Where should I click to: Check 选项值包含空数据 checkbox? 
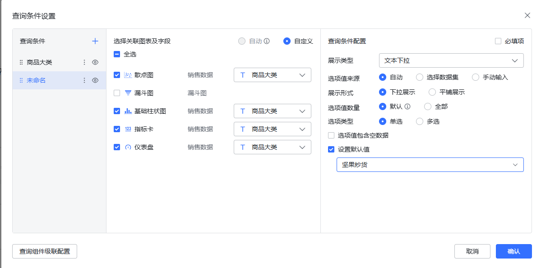coord(331,135)
